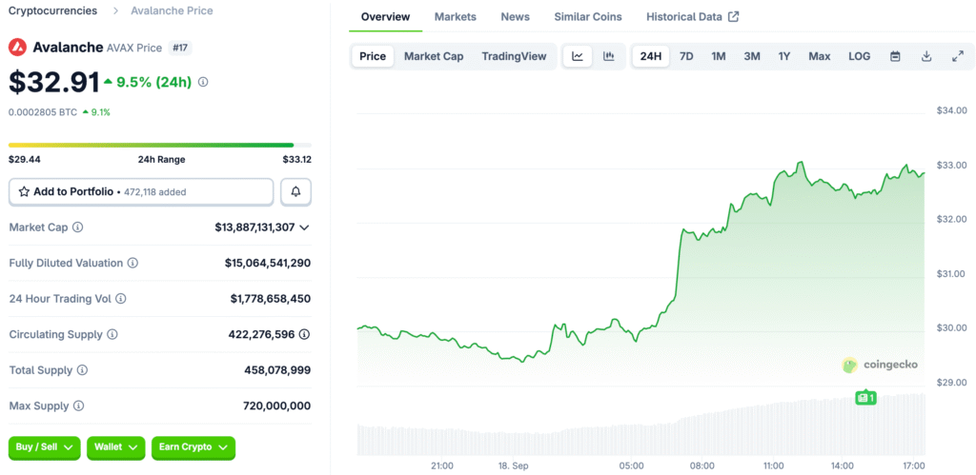
Task: Open the Markets tab
Action: pyautogui.click(x=455, y=17)
